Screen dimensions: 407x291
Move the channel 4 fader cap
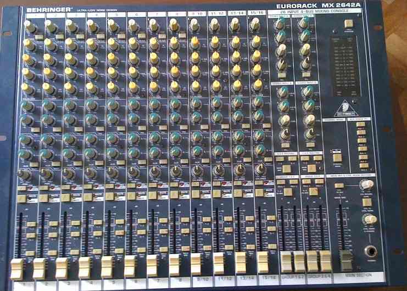pos(85,267)
